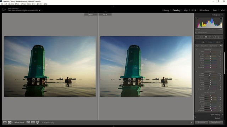Show the left panel group
This screenshot has height=127, width=227.
[x=1, y=69]
